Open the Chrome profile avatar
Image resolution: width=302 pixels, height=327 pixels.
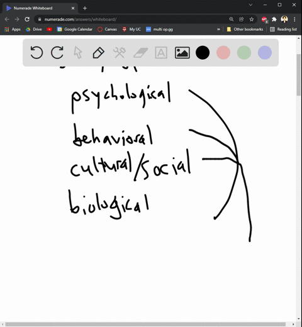tap(284, 19)
